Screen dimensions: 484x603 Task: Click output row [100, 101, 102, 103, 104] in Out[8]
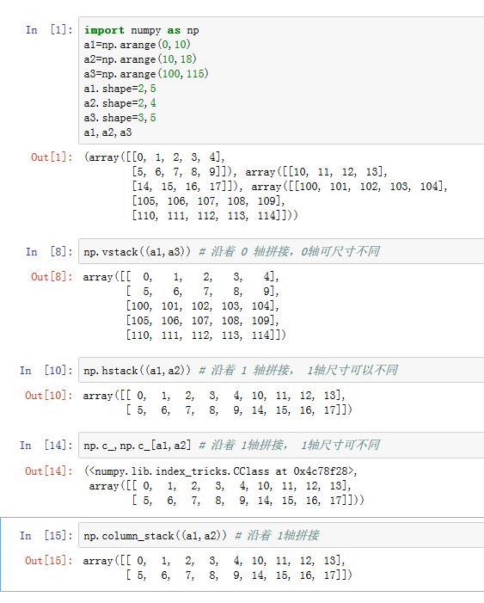[202, 305]
